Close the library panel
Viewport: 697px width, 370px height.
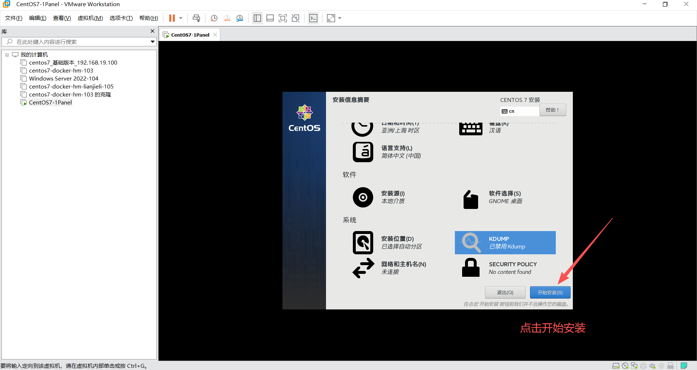click(x=152, y=31)
